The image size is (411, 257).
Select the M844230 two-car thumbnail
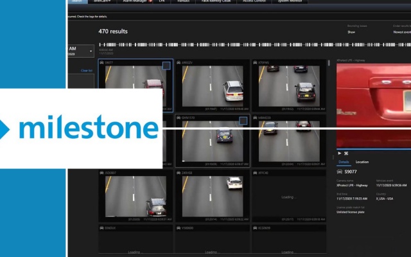(x=289, y=141)
